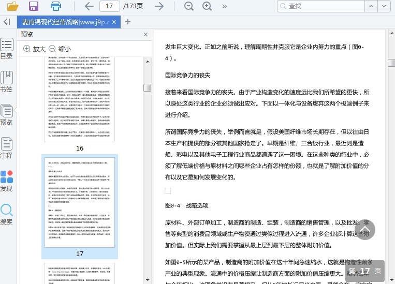Go to the previous page with the left arrow
This screenshot has width=395, height=284.
point(89,6)
